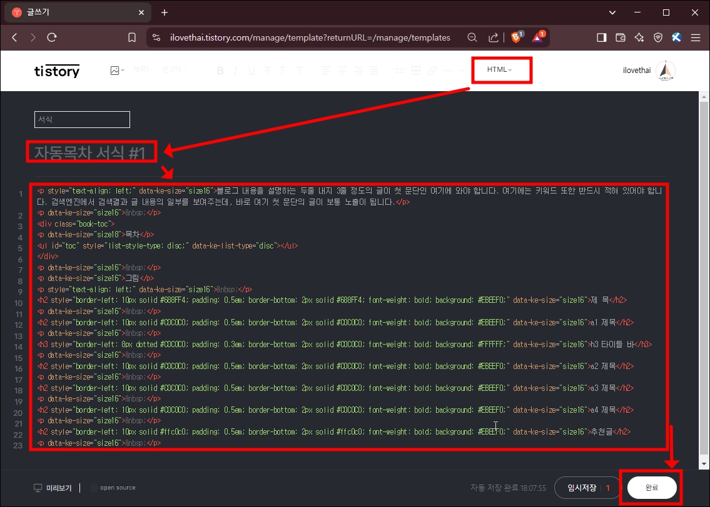
Task: Click the 서식 category field
Action: (82, 119)
